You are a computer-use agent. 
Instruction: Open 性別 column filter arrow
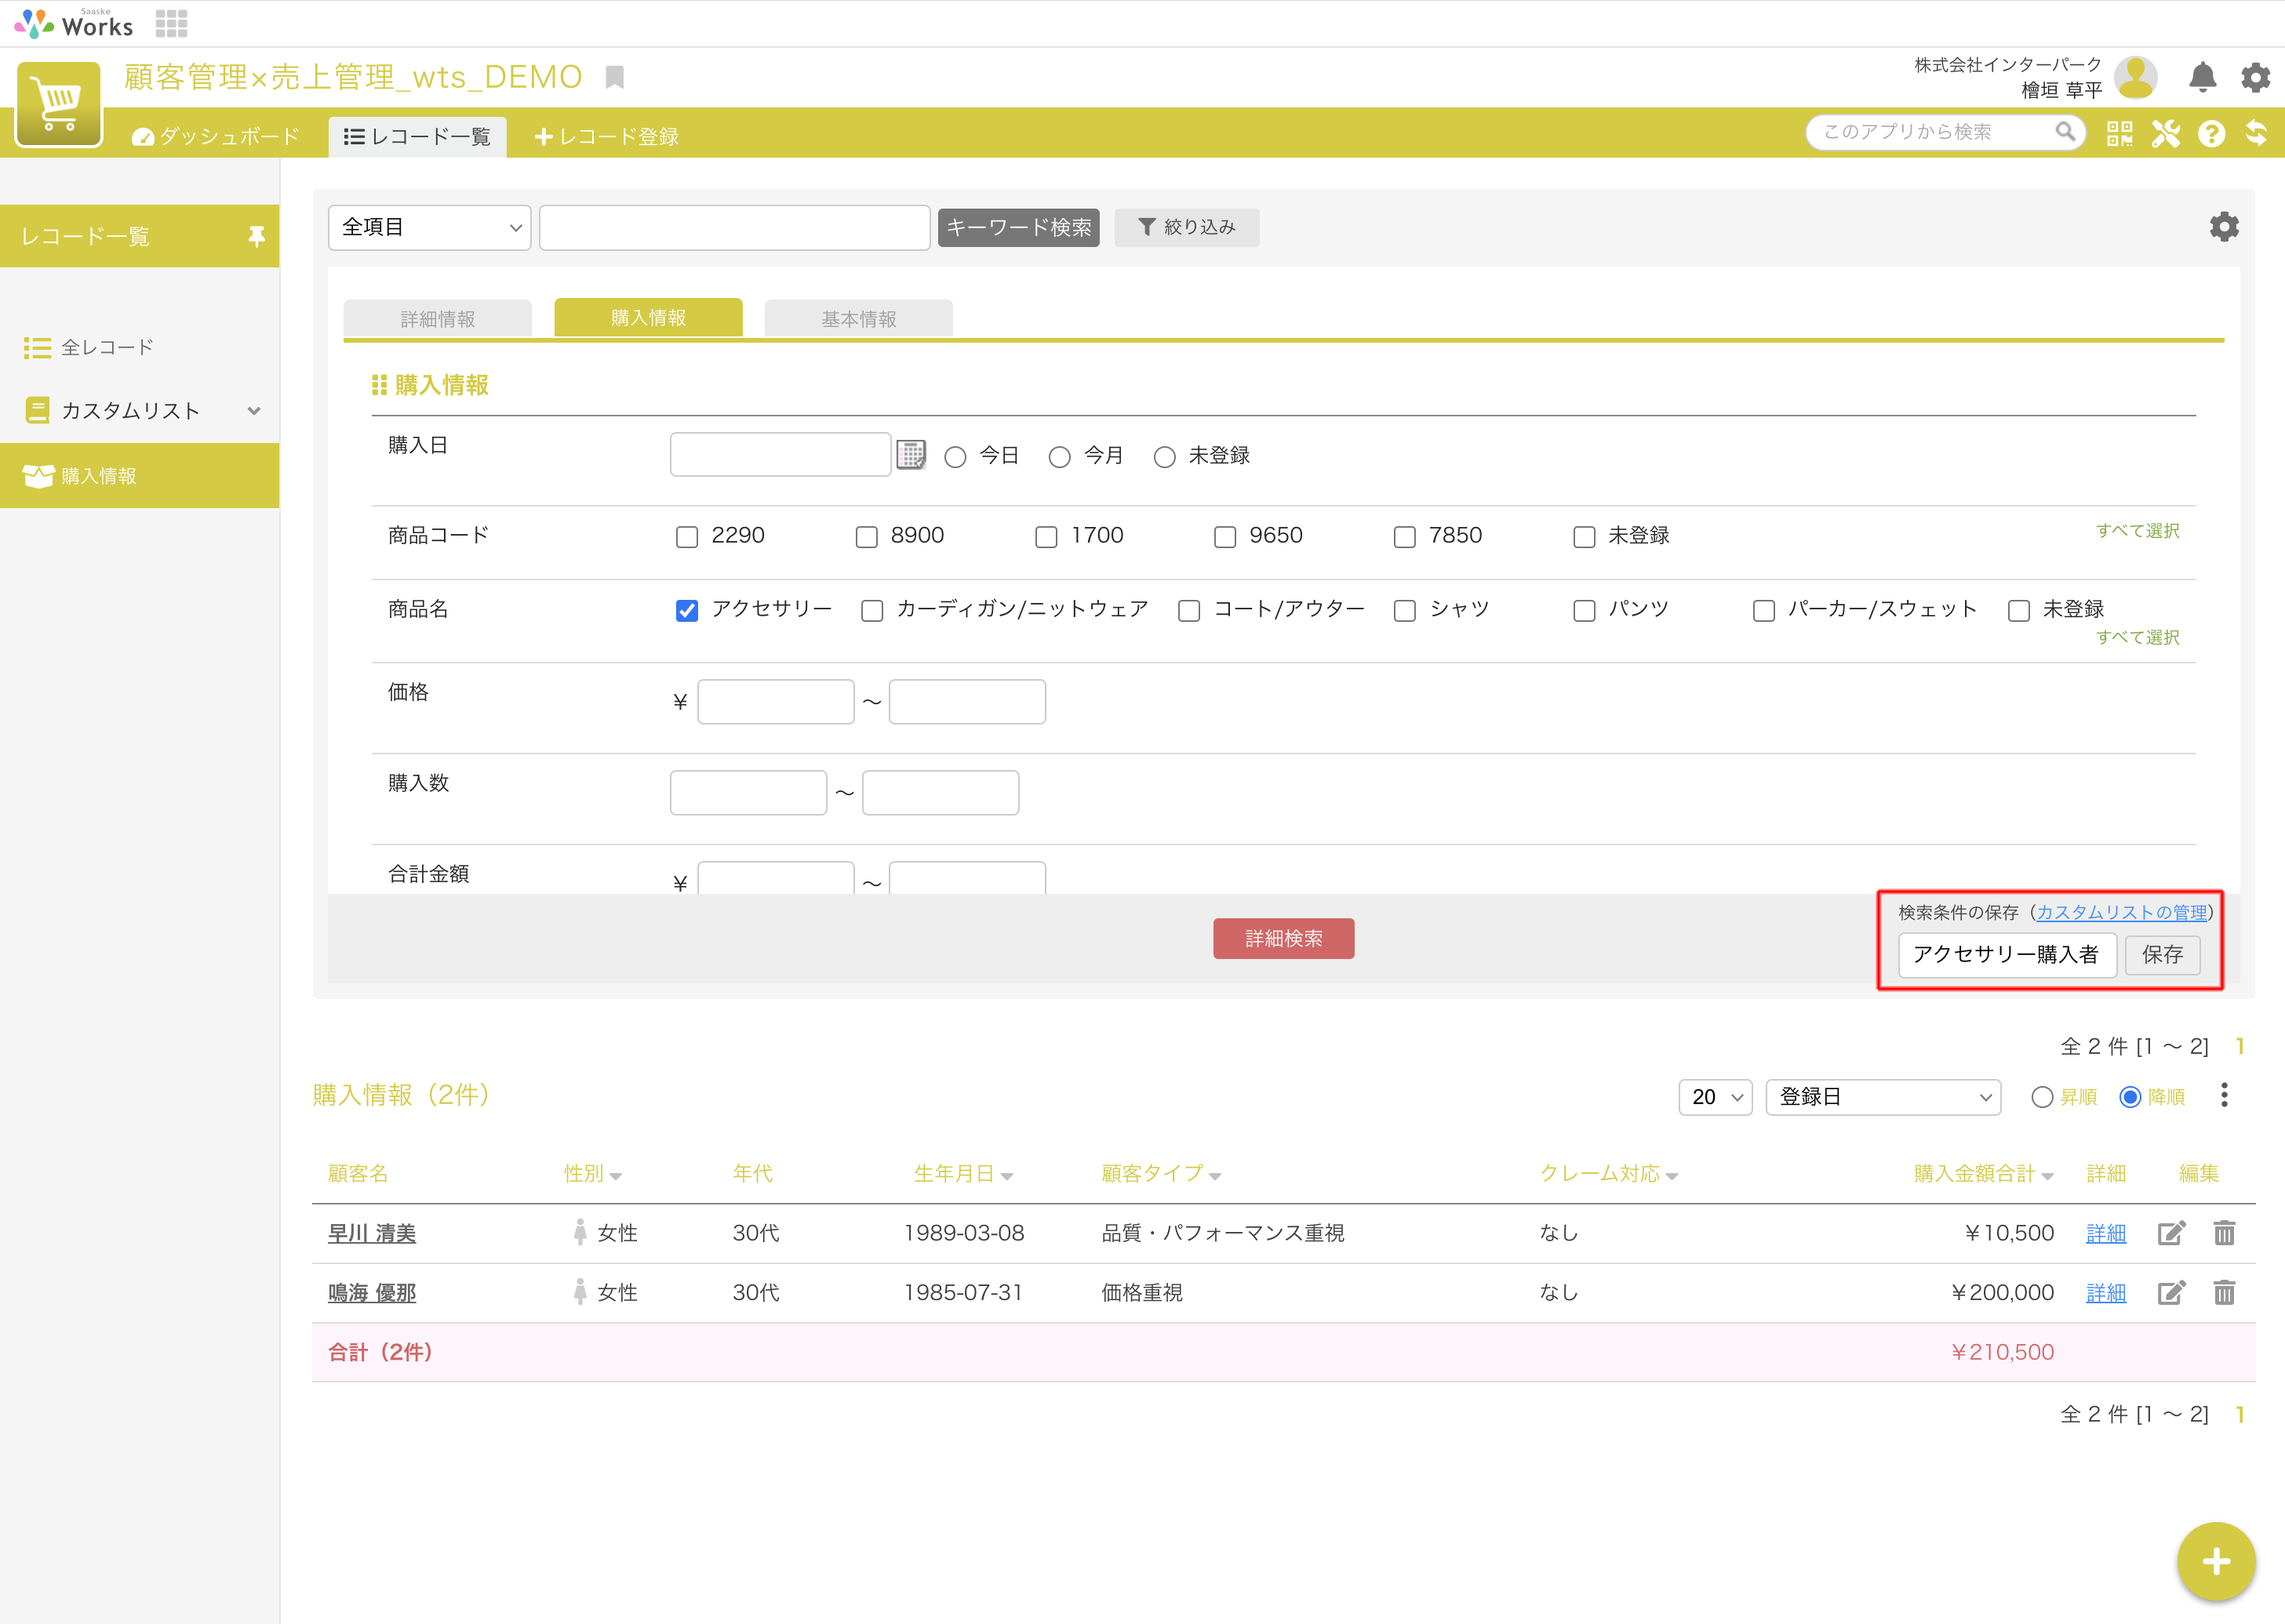click(617, 1176)
